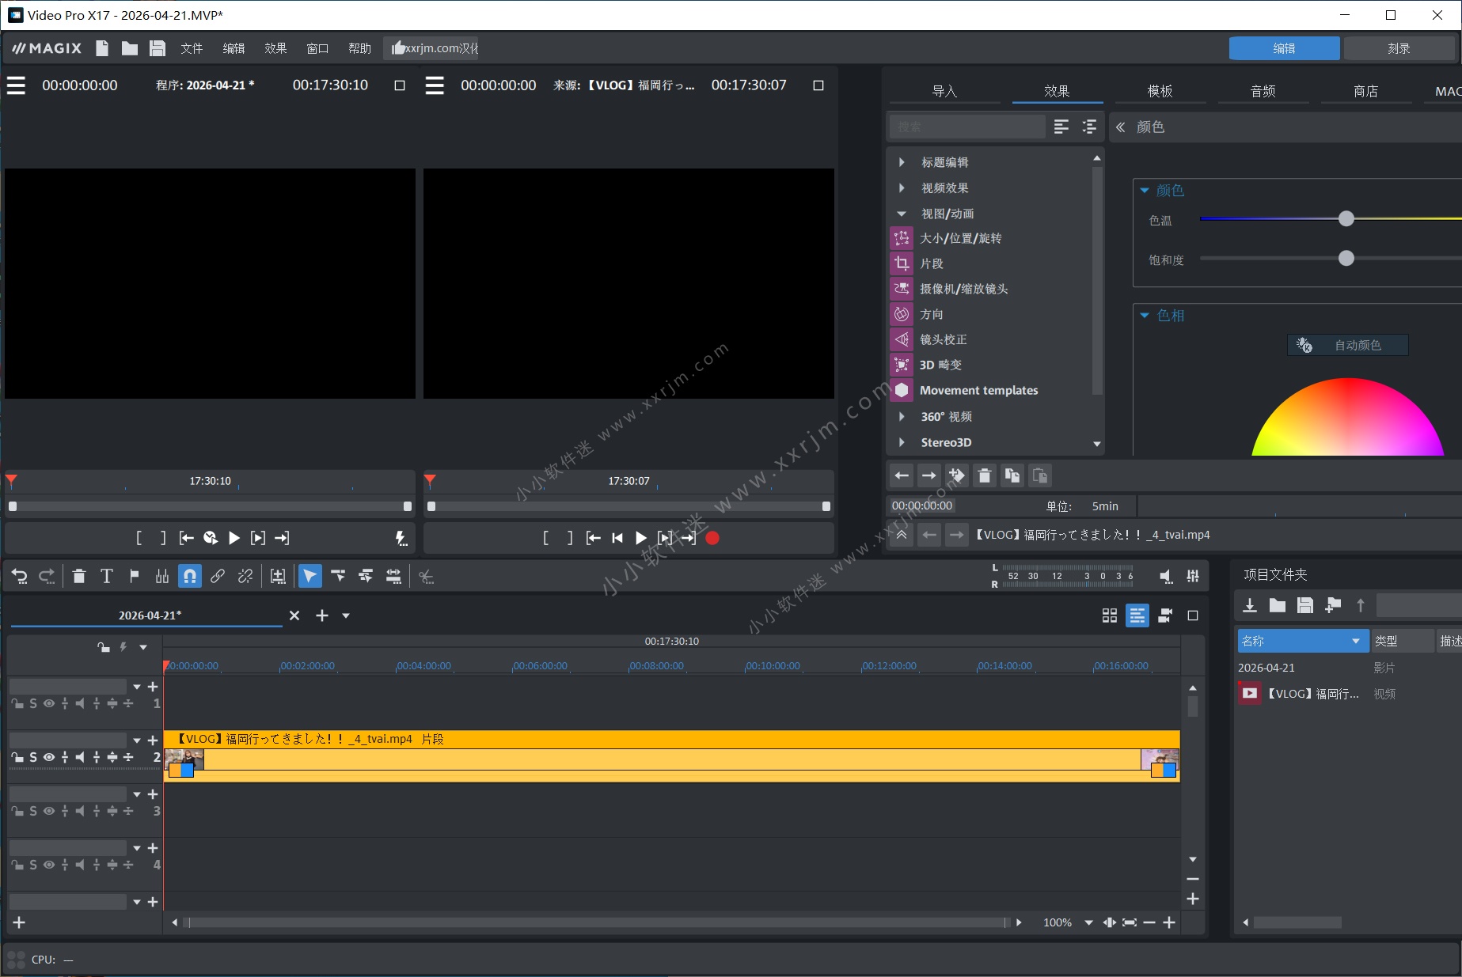Viewport: 1462px width, 977px height.
Task: Toggle visibility eye on track 2
Action: coord(49,757)
